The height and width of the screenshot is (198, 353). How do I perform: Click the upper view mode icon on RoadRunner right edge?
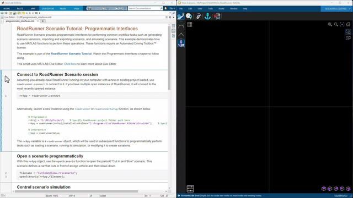pos(348,32)
